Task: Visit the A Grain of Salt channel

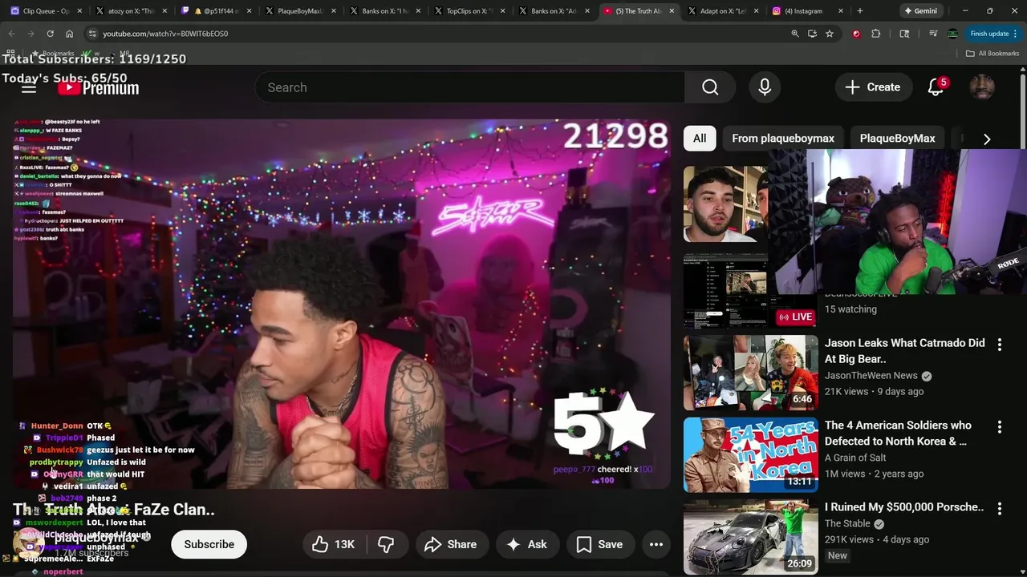Action: pyautogui.click(x=855, y=458)
